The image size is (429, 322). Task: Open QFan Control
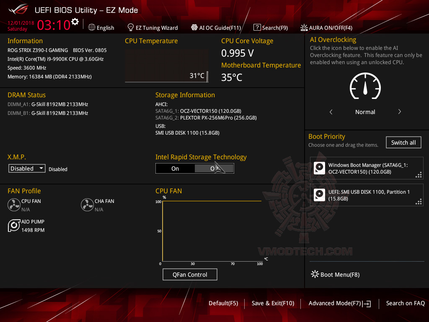(190, 274)
